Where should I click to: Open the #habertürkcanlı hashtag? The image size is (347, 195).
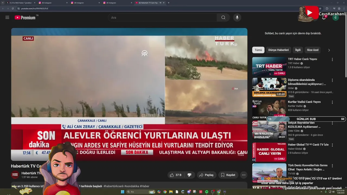pyautogui.click(x=114, y=186)
